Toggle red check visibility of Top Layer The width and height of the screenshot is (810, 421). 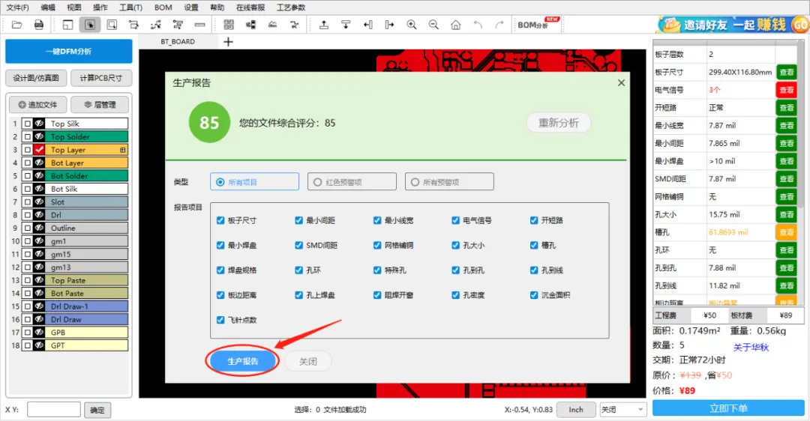[x=39, y=150]
